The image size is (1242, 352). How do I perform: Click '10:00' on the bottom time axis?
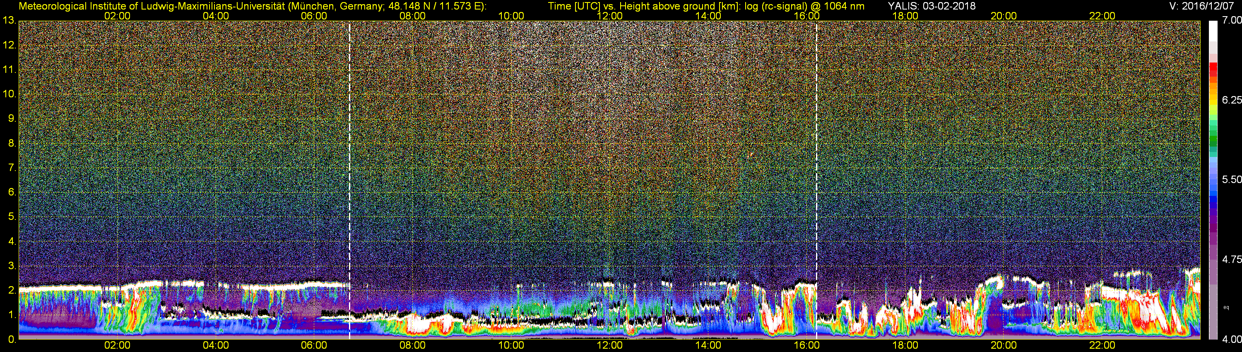[511, 345]
